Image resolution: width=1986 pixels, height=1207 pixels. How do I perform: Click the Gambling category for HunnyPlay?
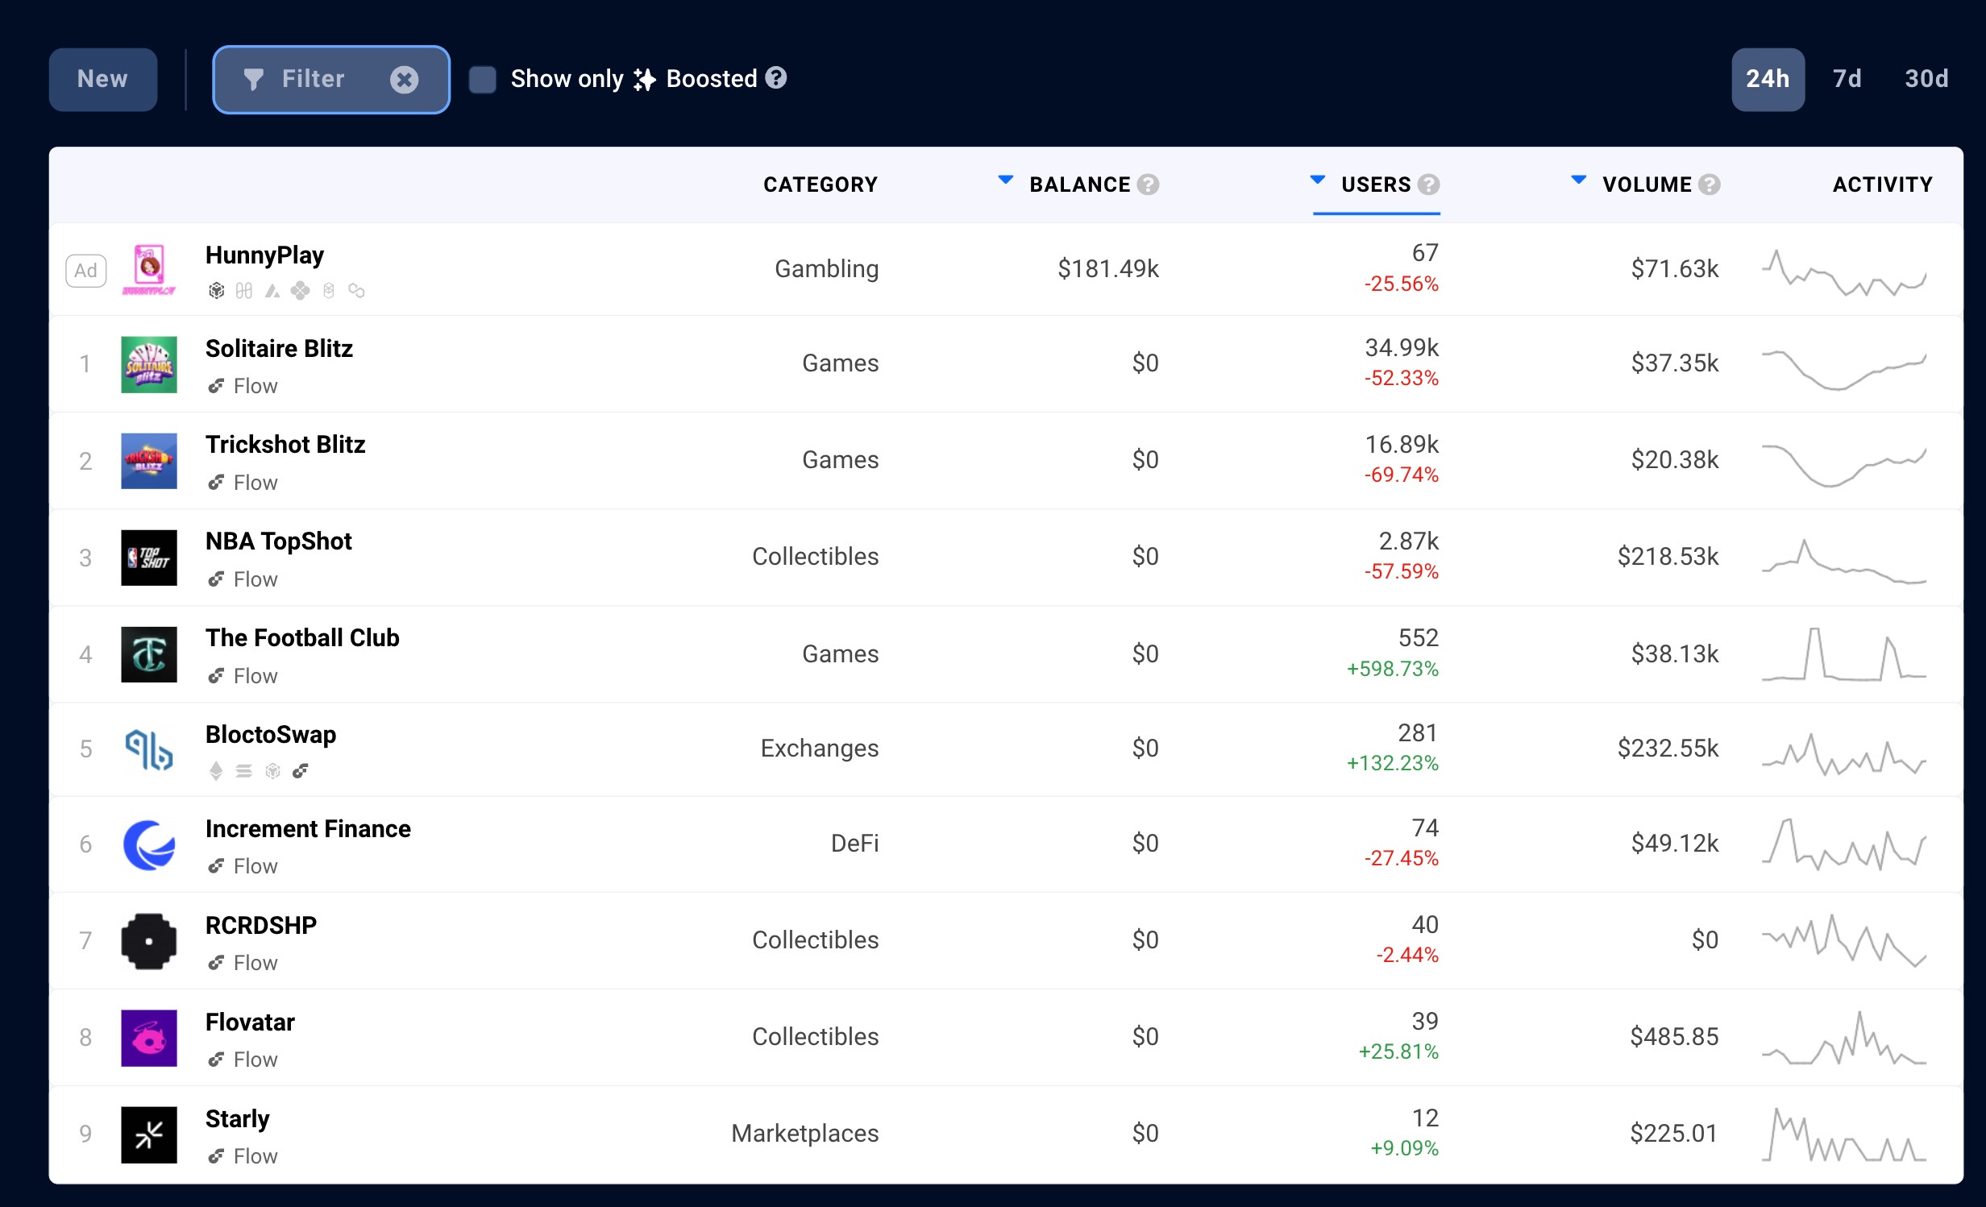[826, 268]
